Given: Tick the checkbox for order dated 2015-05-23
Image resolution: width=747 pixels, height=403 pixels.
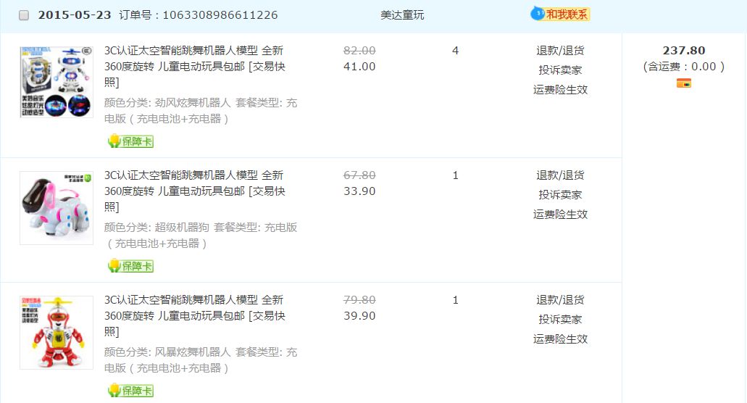Looking at the screenshot, I should (x=24, y=15).
